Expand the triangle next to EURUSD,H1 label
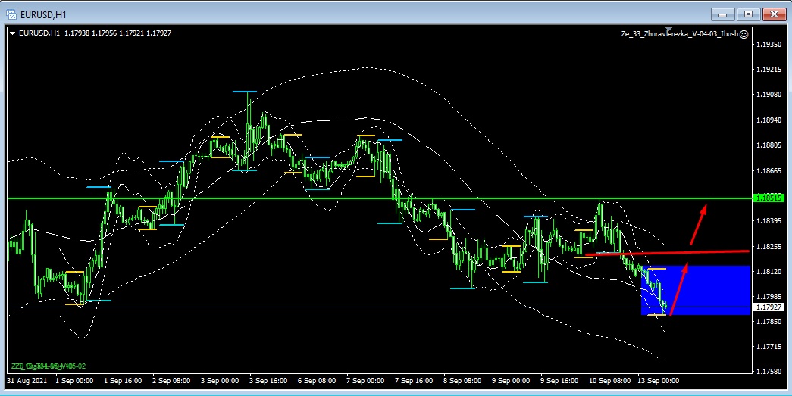Image resolution: width=792 pixels, height=396 pixels. click(11, 33)
